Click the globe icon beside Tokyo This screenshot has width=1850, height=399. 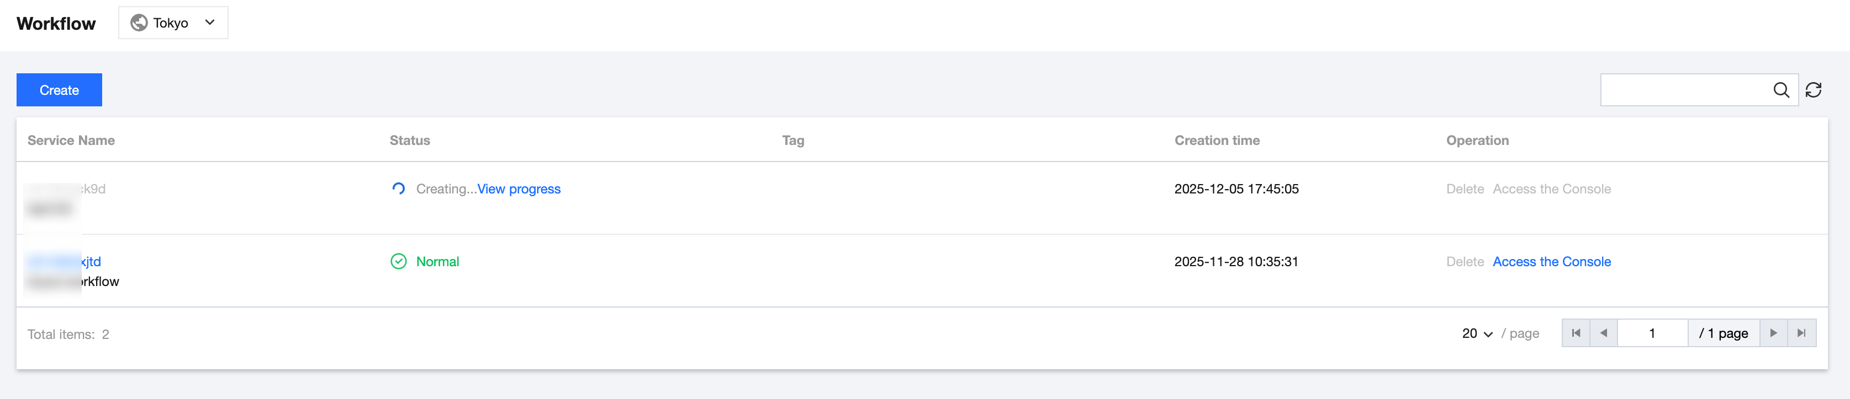139,23
